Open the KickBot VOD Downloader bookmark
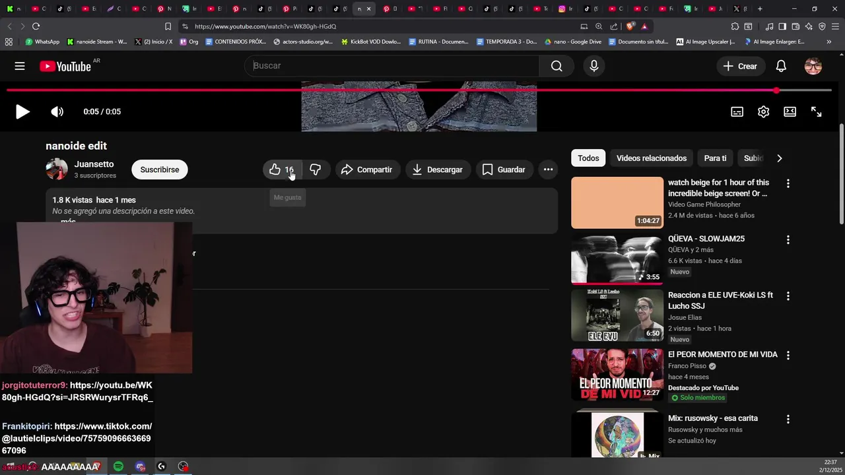Viewport: 845px width, 475px height. 371,42
